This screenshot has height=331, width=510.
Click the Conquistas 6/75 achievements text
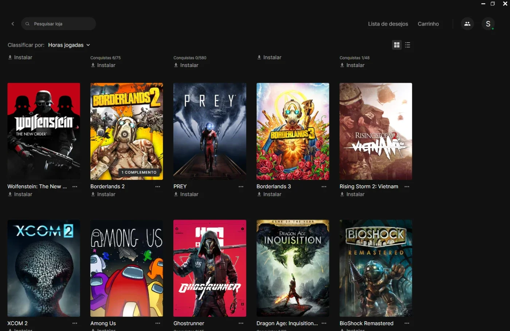[106, 58]
